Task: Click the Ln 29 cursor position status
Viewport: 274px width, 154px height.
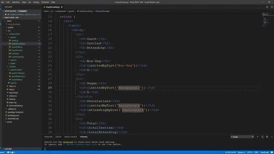Action: 230,152
